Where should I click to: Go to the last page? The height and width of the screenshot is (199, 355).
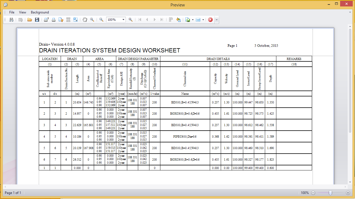(161, 20)
